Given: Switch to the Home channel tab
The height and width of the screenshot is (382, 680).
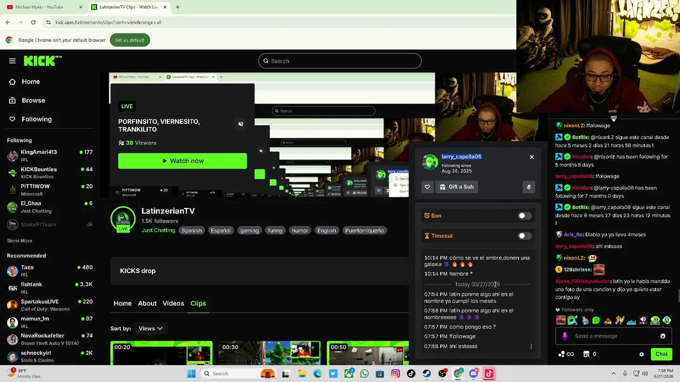Looking at the screenshot, I should pyautogui.click(x=122, y=303).
